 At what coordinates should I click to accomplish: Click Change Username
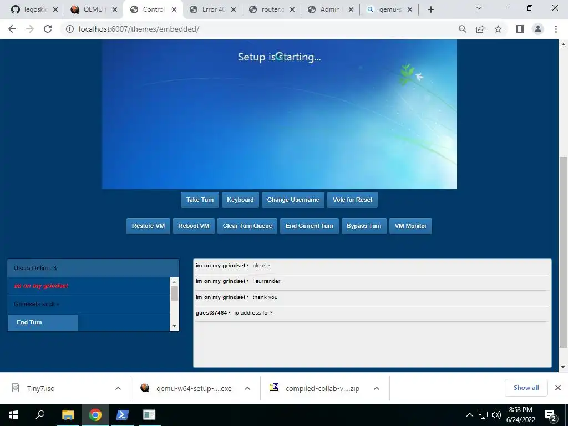point(293,200)
